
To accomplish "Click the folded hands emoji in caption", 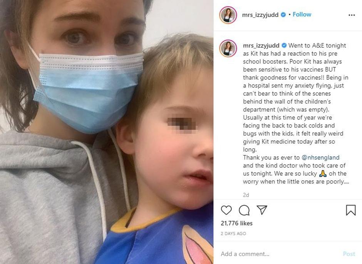I will [x=322, y=174].
